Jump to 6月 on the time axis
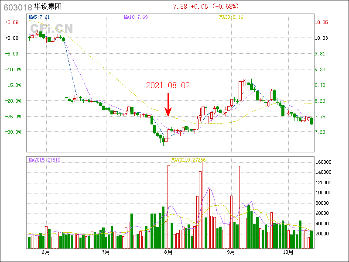 45,252
